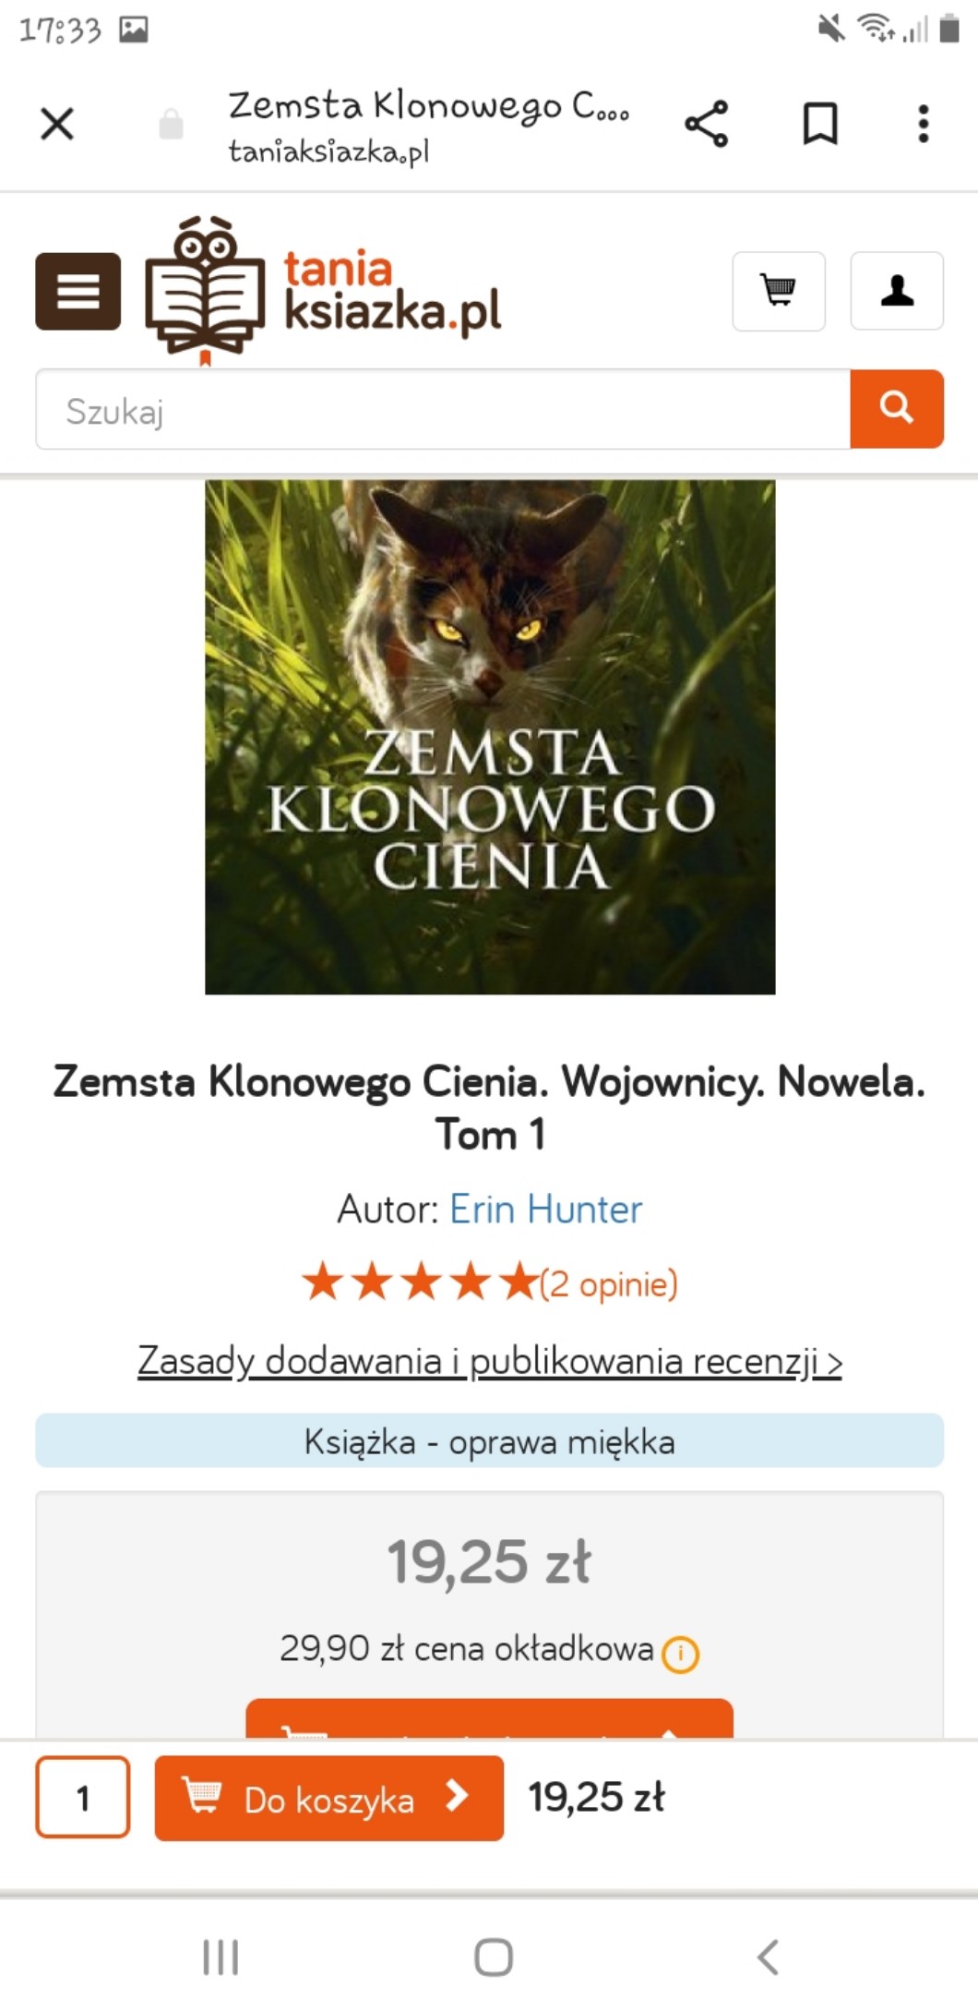Focus the Szukaj search field
Viewport: 978px width, 2011px height.
click(443, 409)
